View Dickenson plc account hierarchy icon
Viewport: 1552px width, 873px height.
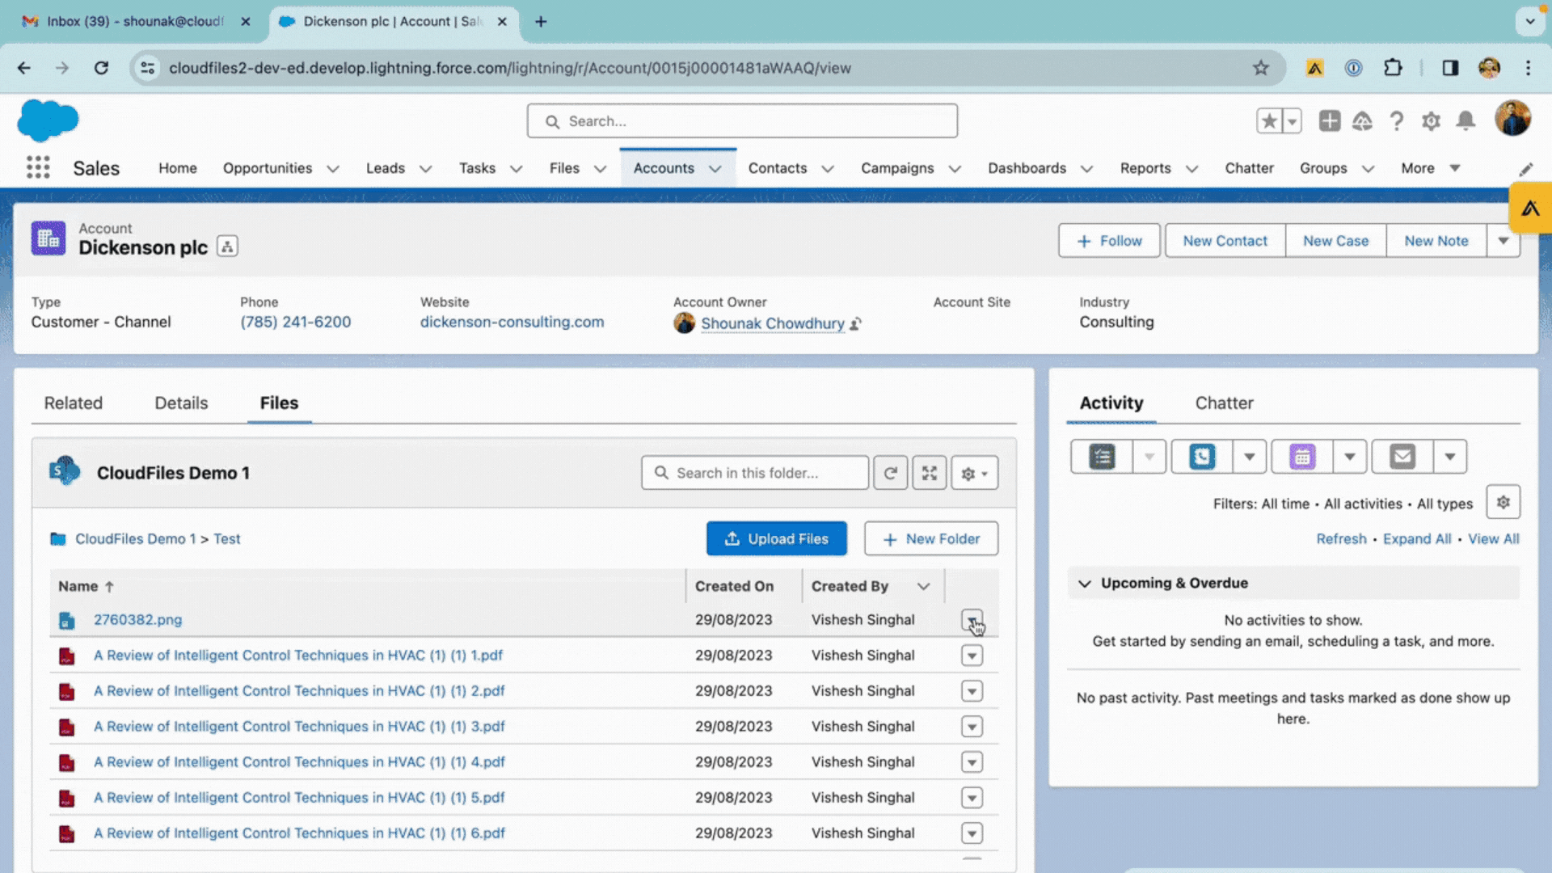click(227, 247)
